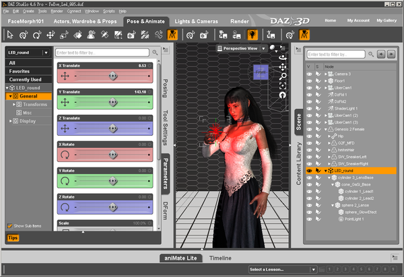Click the pan viewport control icon
The width and height of the screenshot is (404, 277).
click(x=283, y=67)
